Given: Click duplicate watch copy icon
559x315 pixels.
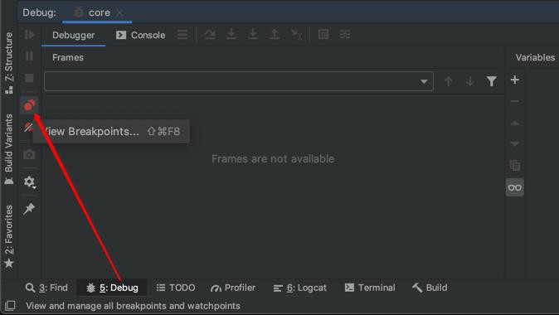Looking at the screenshot, I should [x=515, y=165].
